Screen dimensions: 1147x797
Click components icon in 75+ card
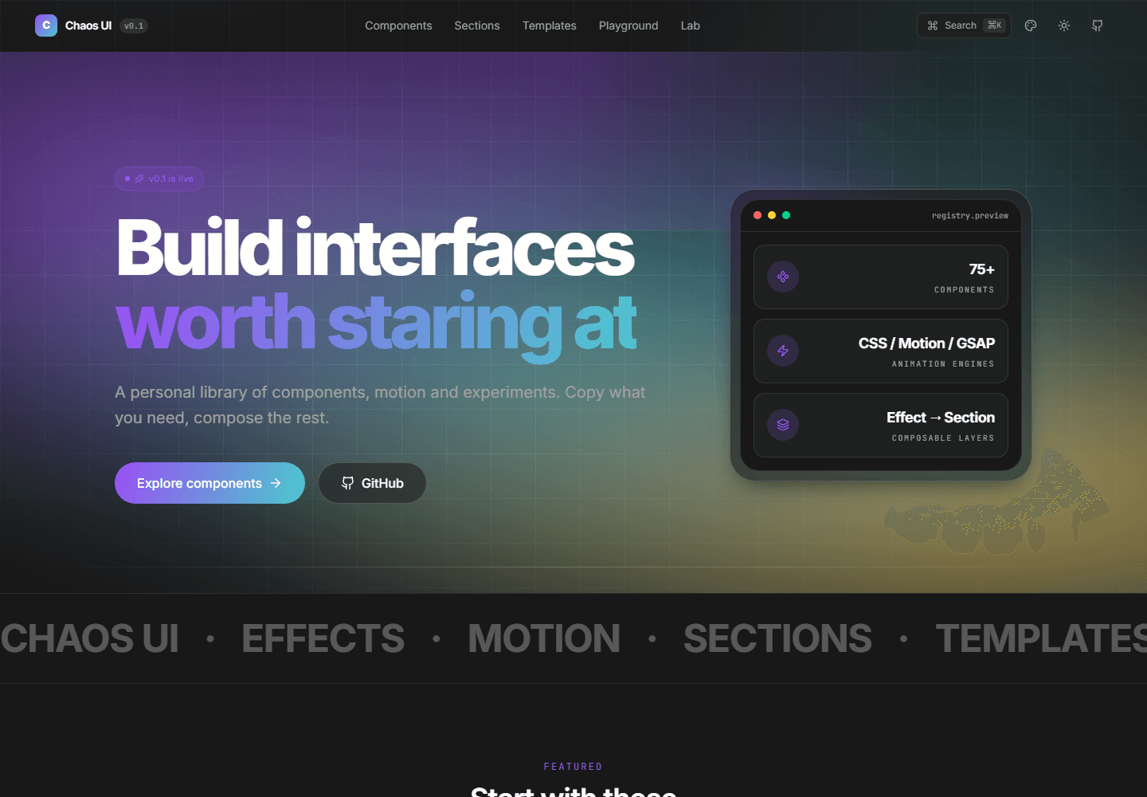783,277
